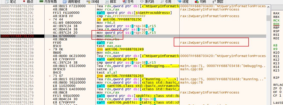
Task: Click the Source (源代码) tab icon
Action: click(x=141, y=2)
